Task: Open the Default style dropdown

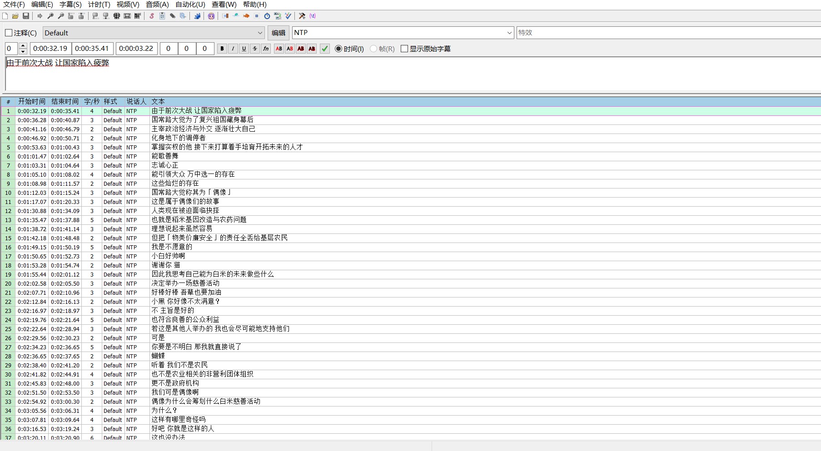Action: 154,33
